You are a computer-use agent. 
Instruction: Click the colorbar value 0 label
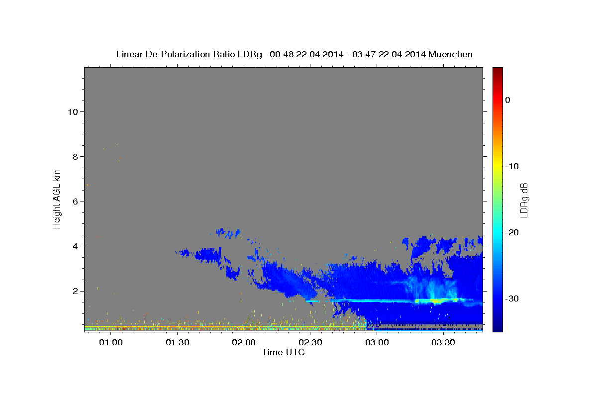pos(507,100)
